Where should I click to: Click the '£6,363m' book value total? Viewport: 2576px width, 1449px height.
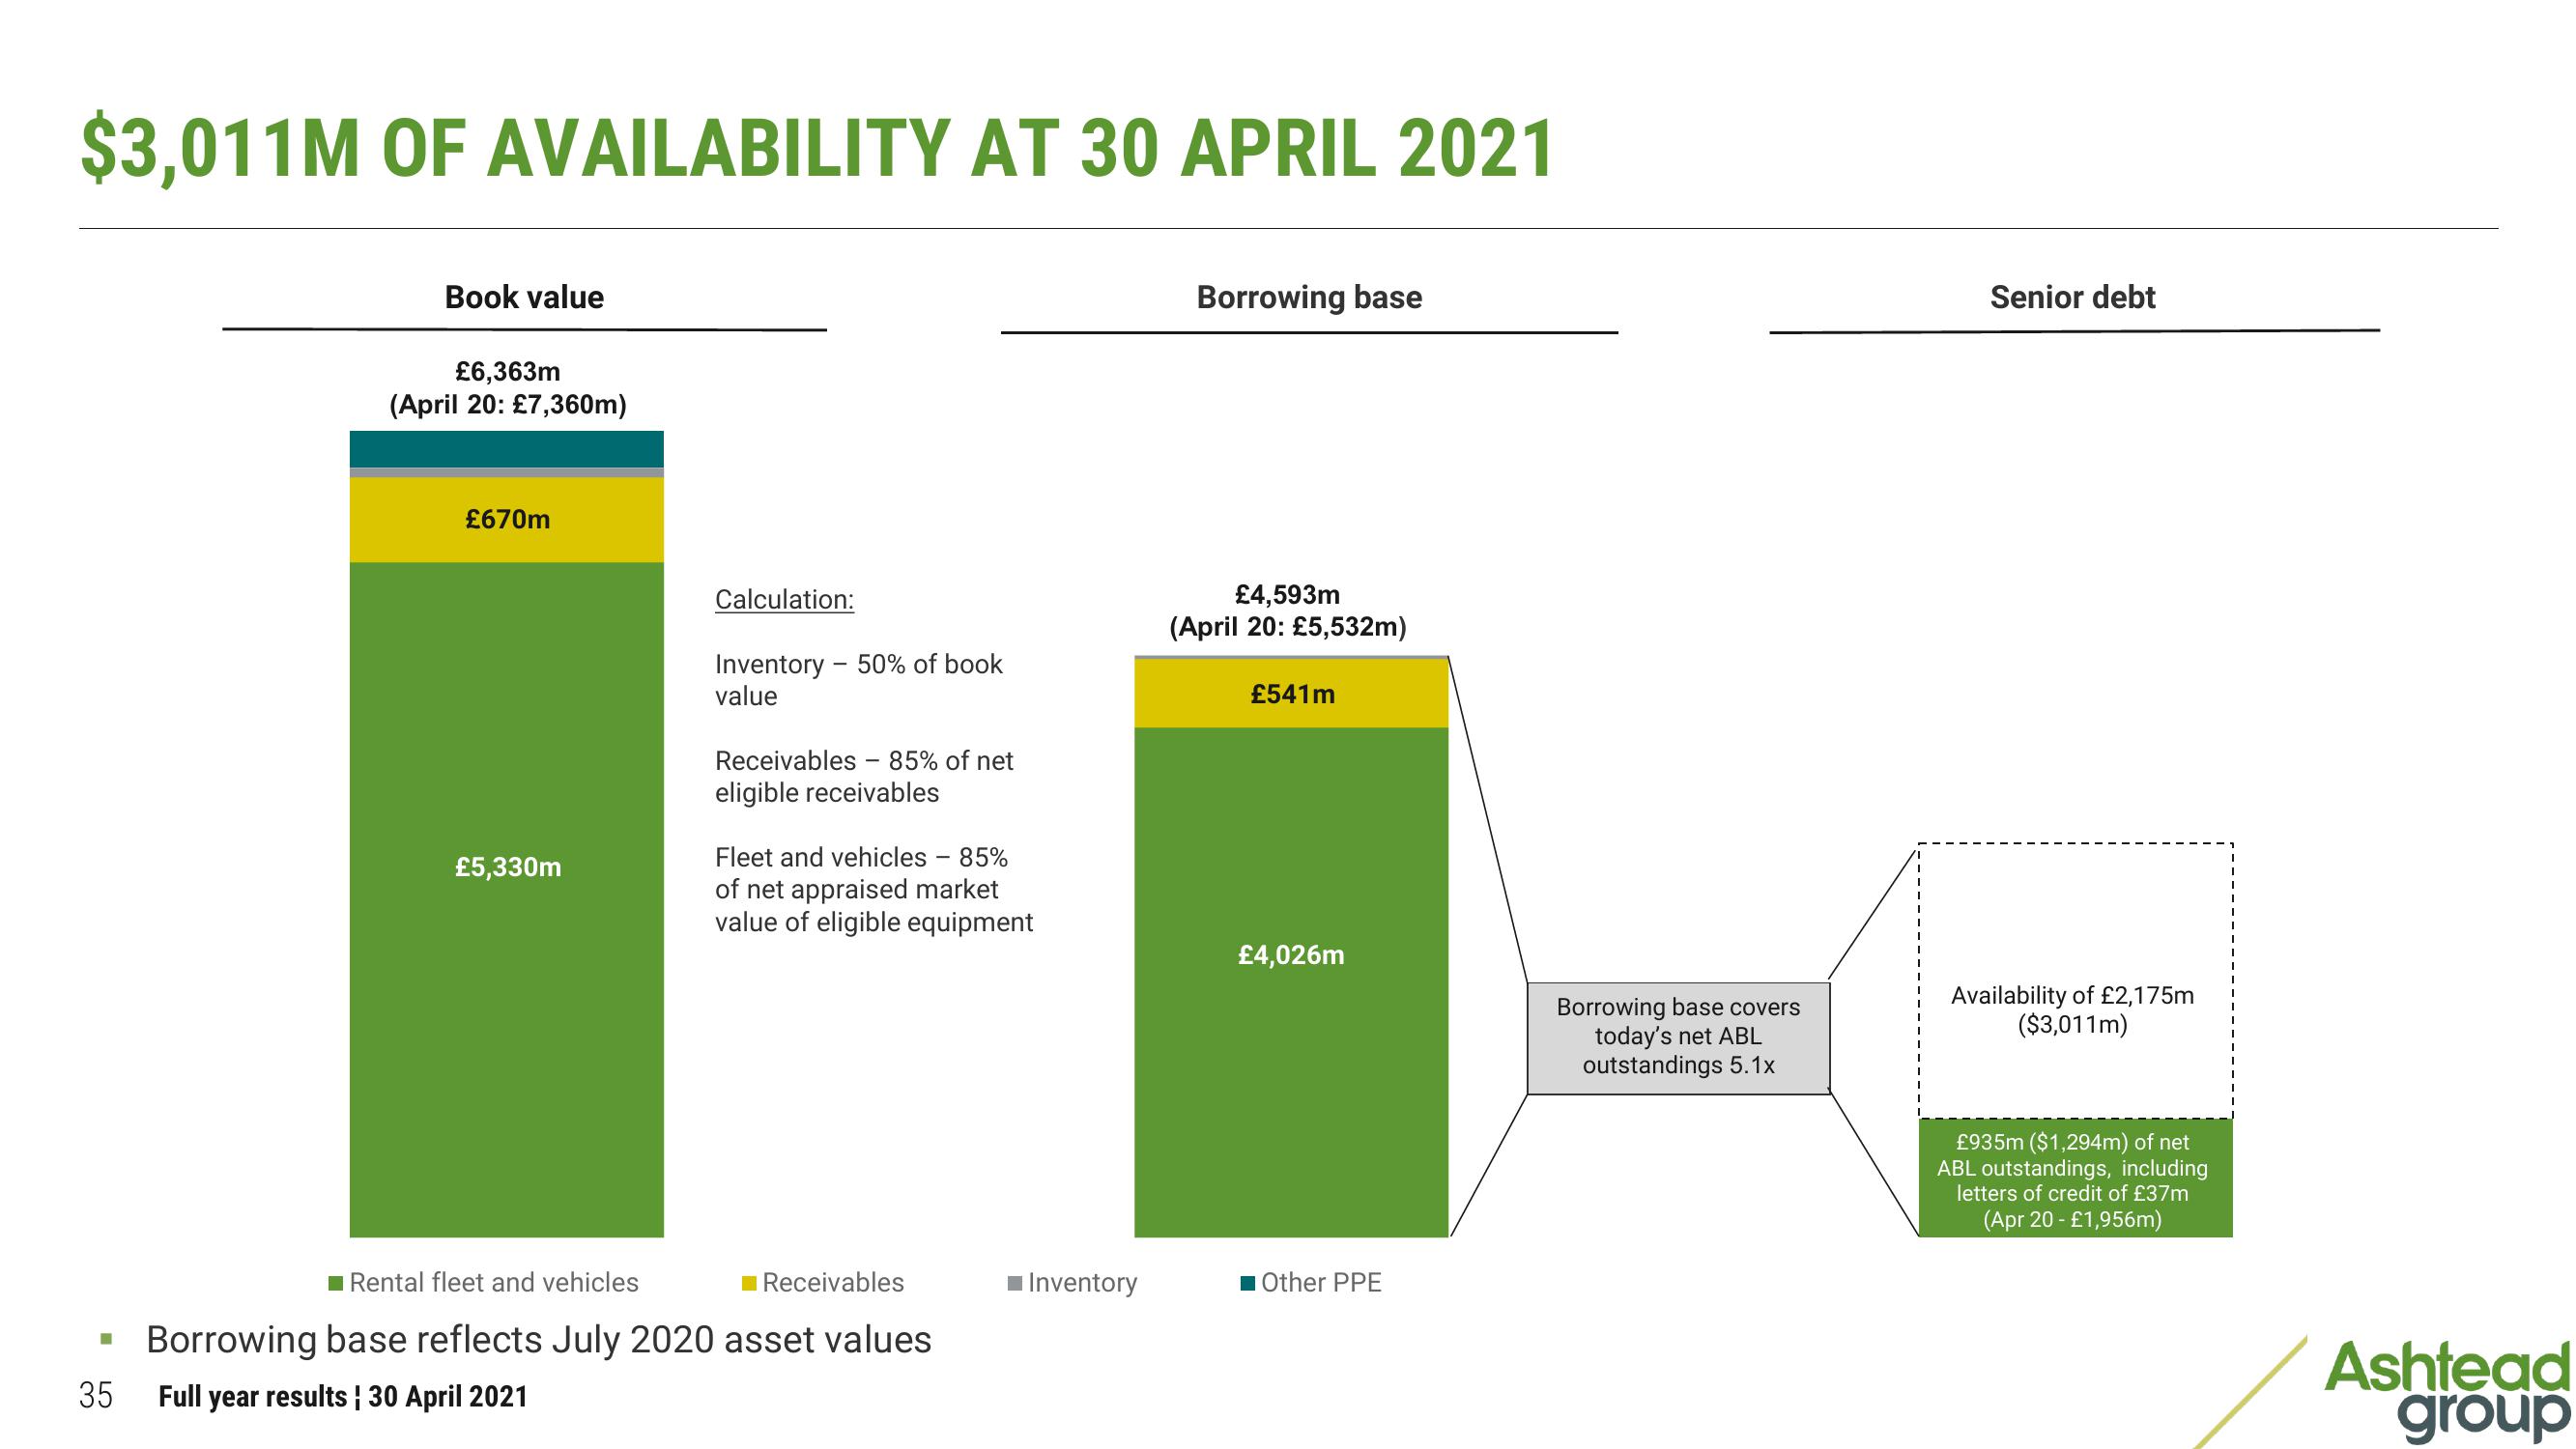[x=508, y=372]
